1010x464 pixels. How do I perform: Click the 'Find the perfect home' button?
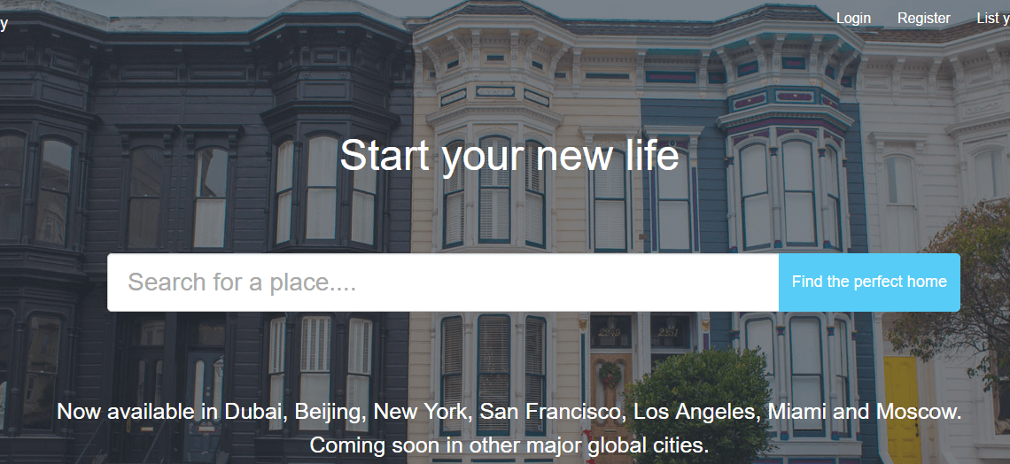870,282
